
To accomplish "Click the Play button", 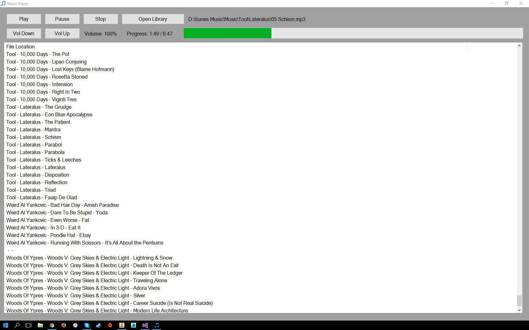I will point(24,19).
